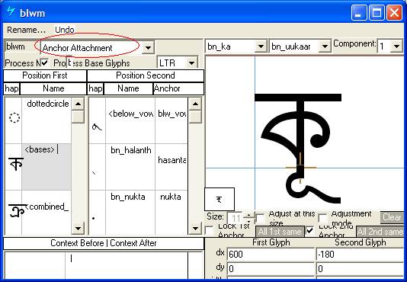The height and width of the screenshot is (282, 407).
Task: Close the blwm window
Action: [x=394, y=12]
